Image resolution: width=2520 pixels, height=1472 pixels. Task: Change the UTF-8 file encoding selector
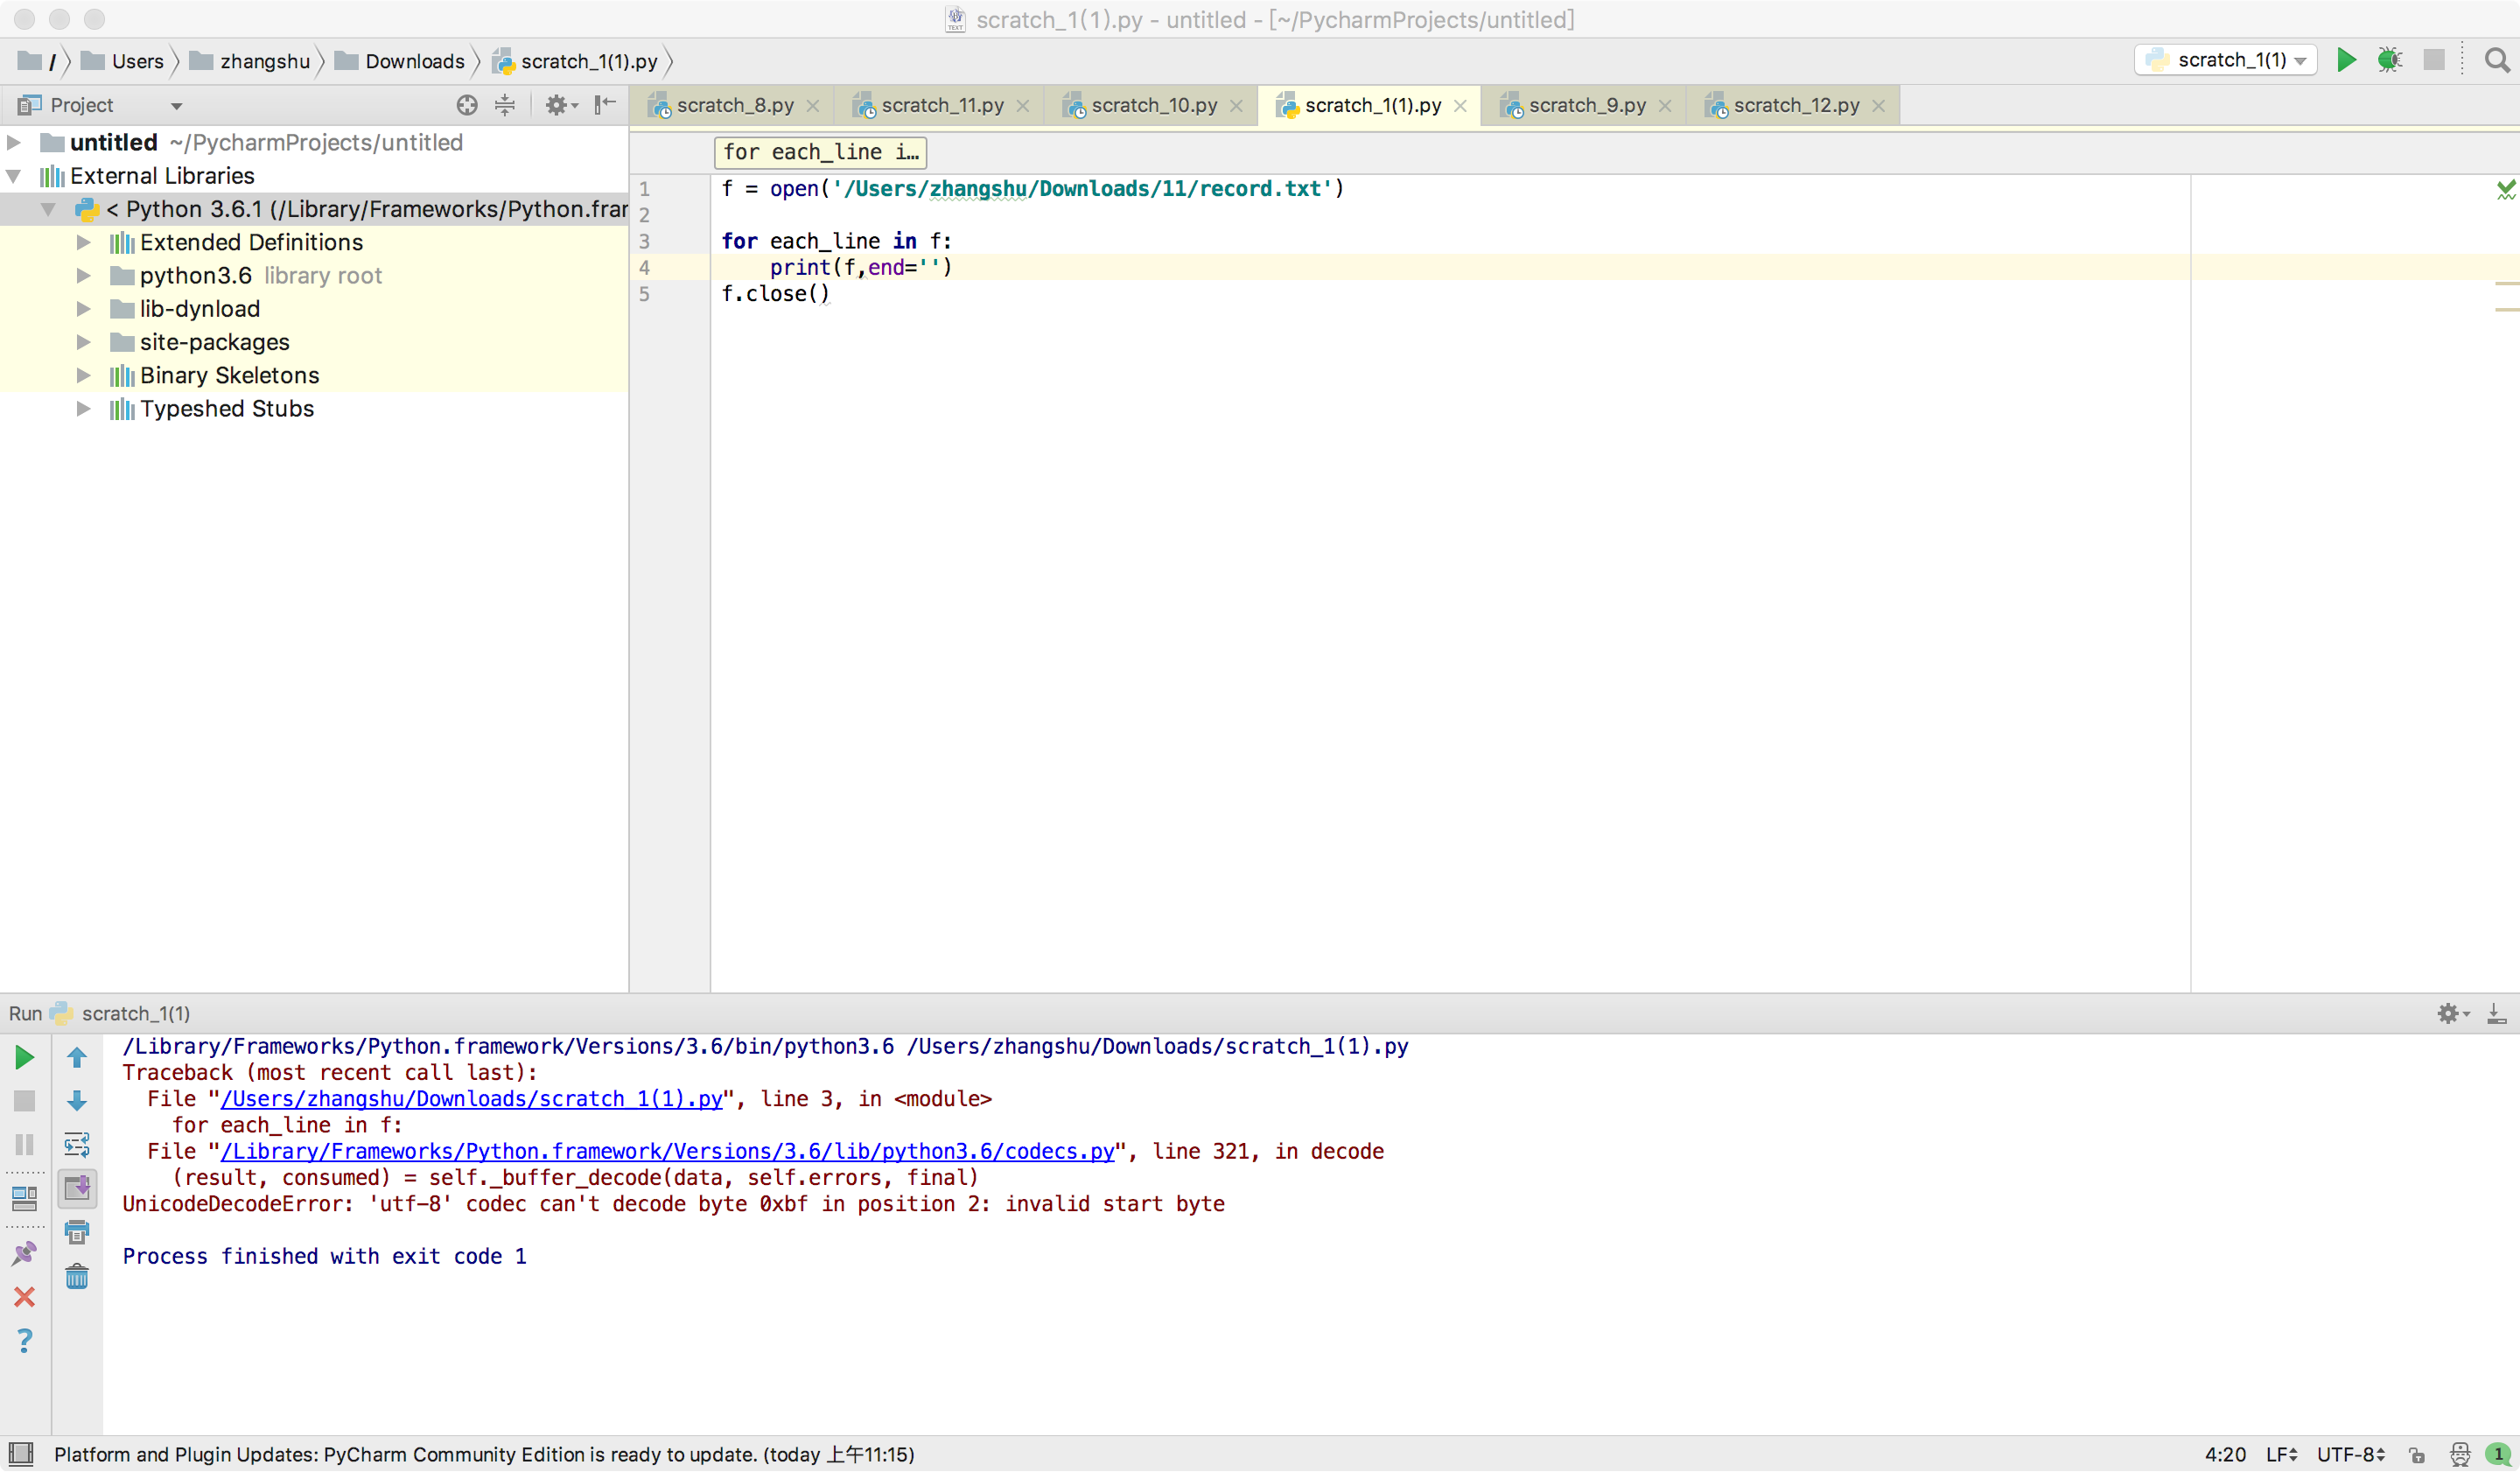2352,1455
